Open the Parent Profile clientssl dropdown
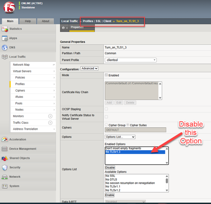 click(131, 60)
